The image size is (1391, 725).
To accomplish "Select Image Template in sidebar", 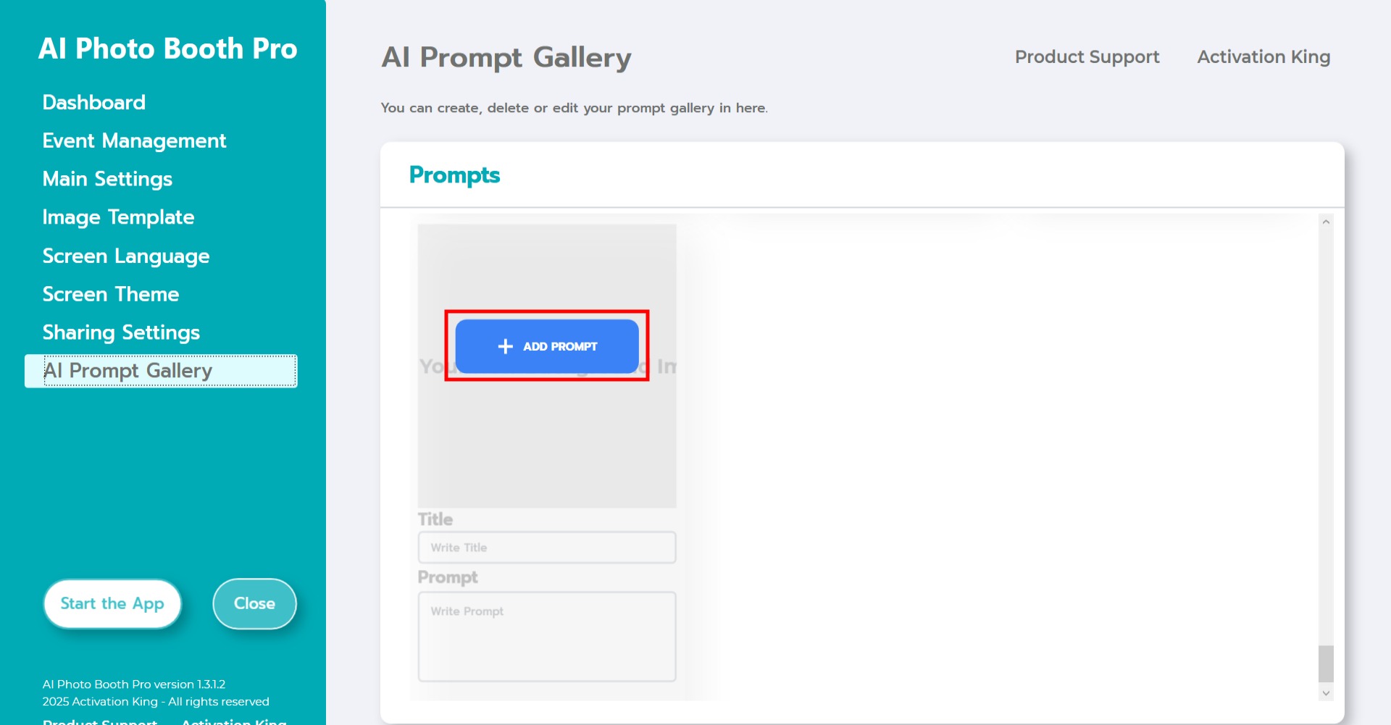I will [118, 217].
